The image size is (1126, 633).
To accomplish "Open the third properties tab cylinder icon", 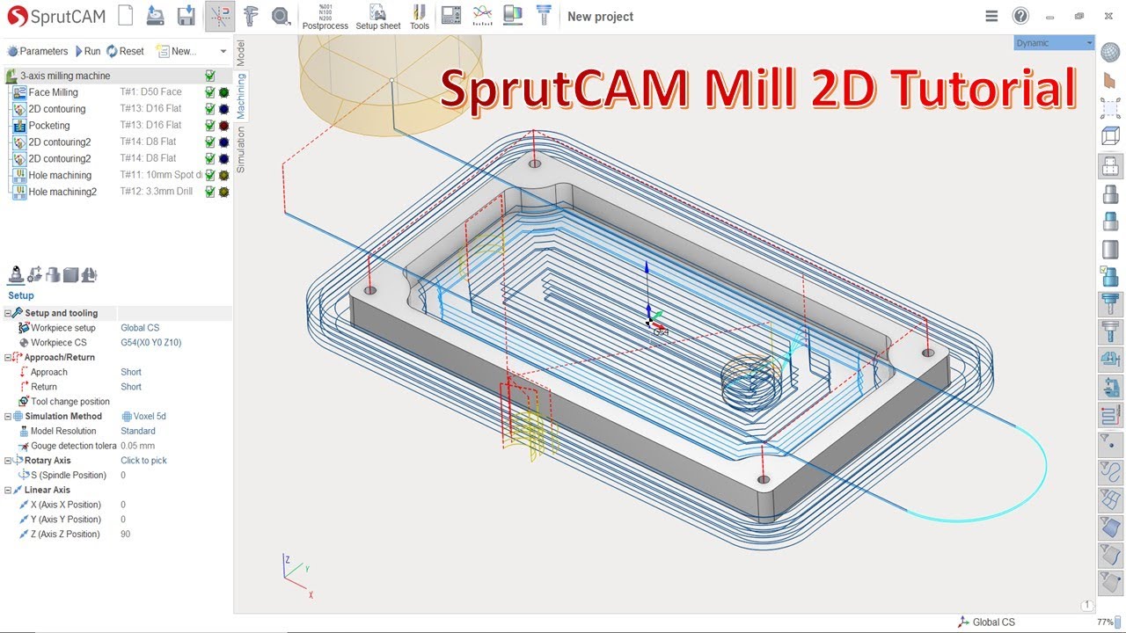I will tap(53, 275).
